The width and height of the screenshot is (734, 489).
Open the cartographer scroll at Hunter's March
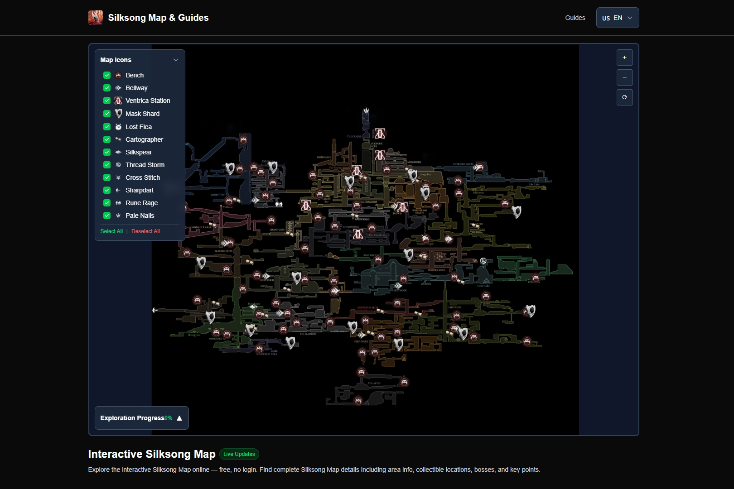pyautogui.click(x=380, y=312)
